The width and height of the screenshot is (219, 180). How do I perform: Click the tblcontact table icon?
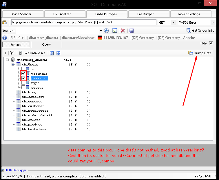coord(19,101)
